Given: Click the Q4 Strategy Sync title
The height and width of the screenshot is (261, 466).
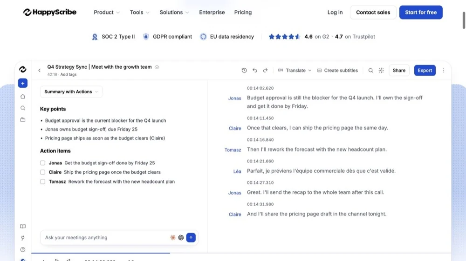Looking at the screenshot, I should tap(99, 67).
